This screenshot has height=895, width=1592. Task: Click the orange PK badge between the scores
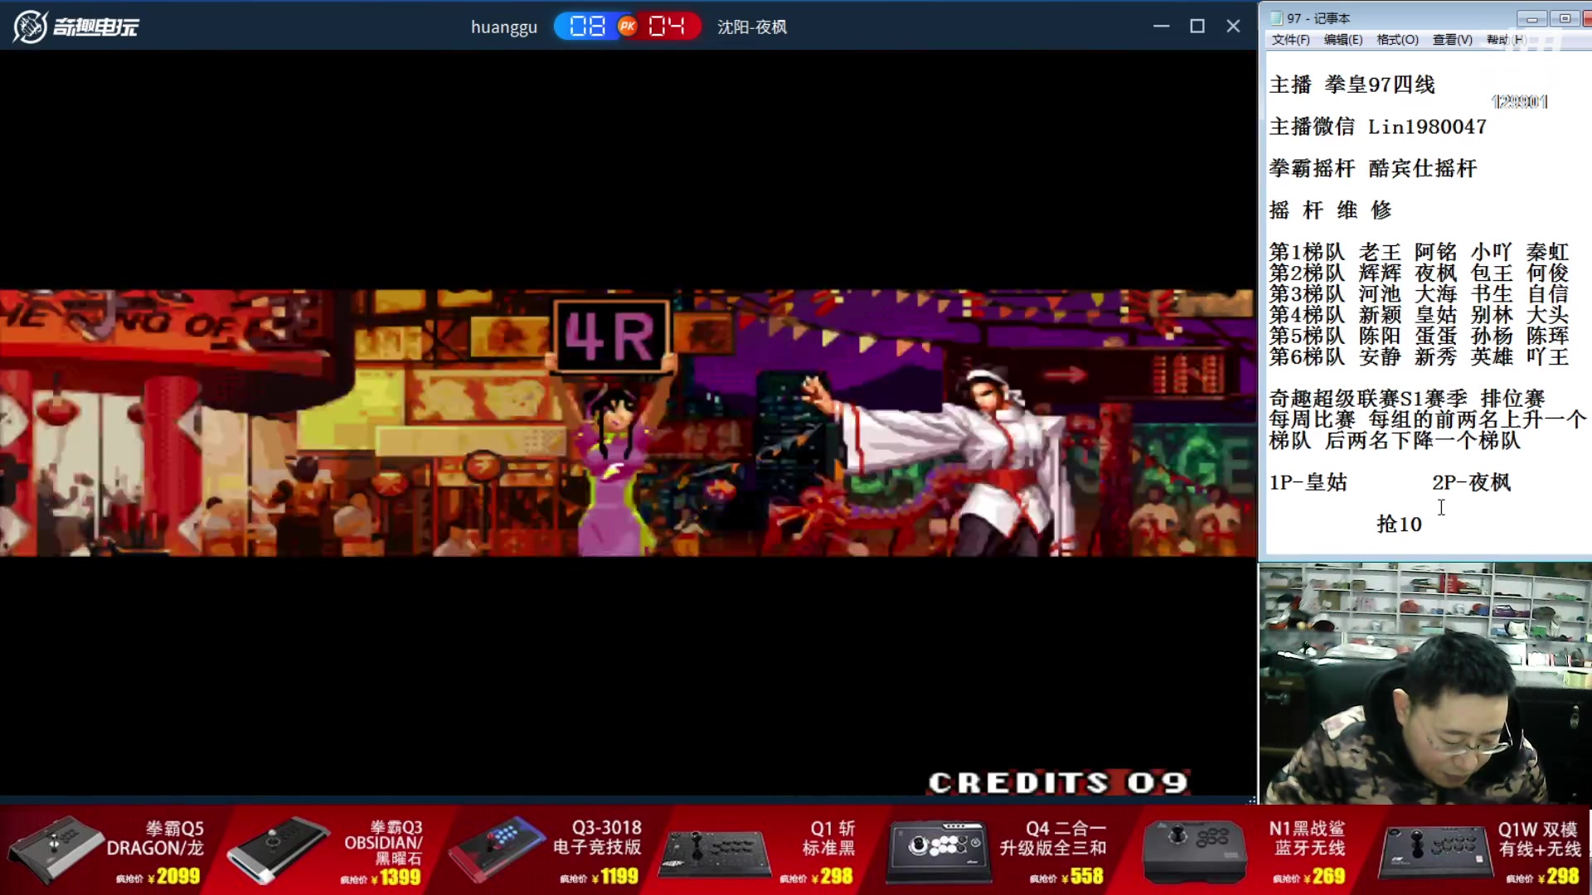point(628,27)
